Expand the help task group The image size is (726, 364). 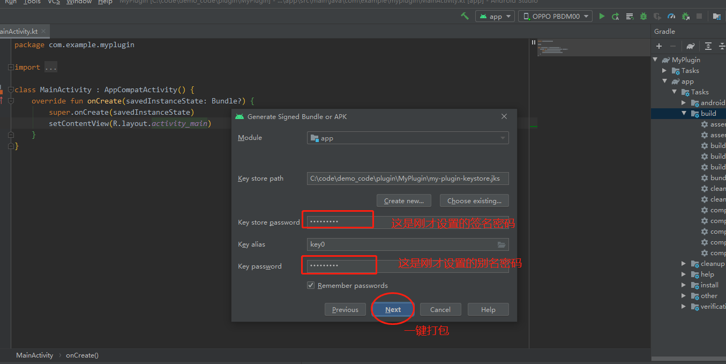click(684, 274)
